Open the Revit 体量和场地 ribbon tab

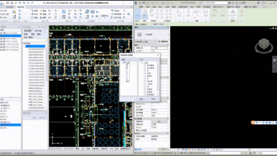(x=183, y=7)
